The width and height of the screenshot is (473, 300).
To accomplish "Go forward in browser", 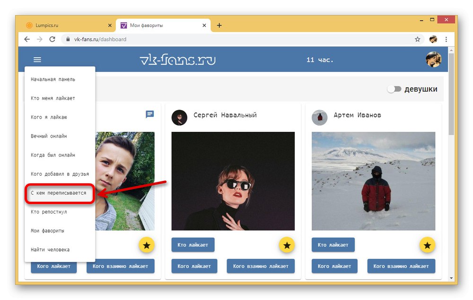I will (40, 39).
